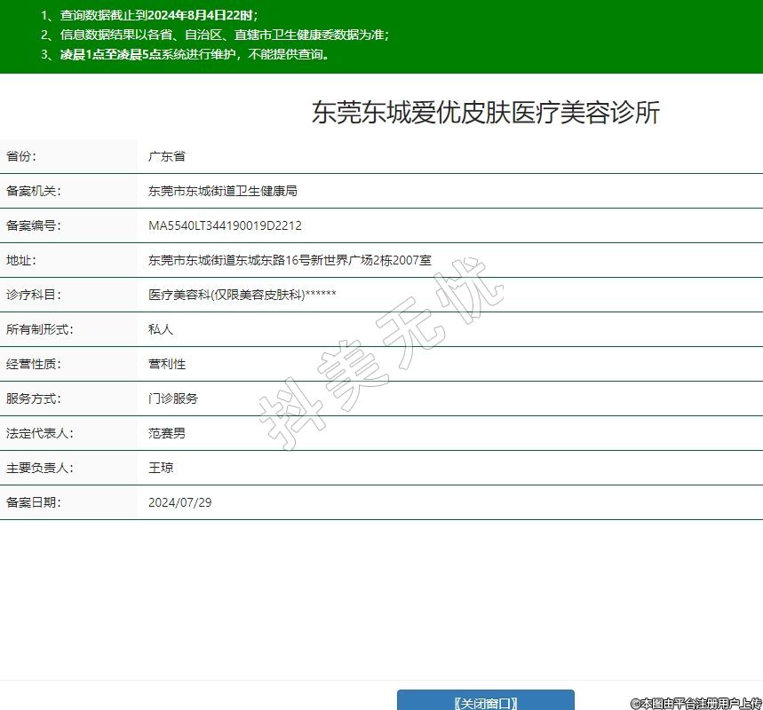The image size is (763, 710).
Task: Click the 地址 field label
Action: coord(20,260)
